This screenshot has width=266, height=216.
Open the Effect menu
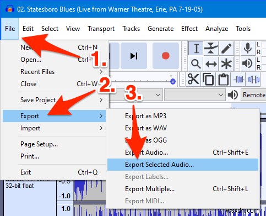point(189,29)
